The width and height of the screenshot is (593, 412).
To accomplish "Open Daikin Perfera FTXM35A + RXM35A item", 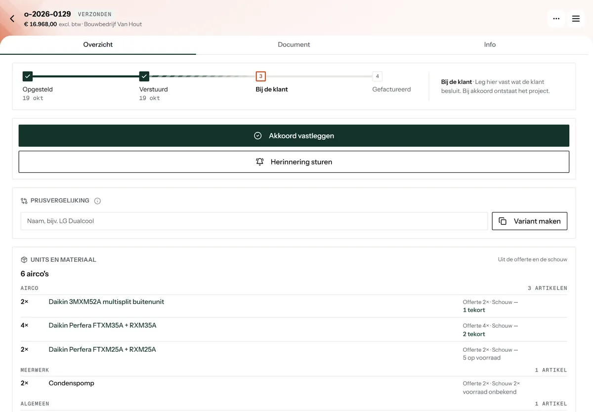I will click(x=102, y=326).
